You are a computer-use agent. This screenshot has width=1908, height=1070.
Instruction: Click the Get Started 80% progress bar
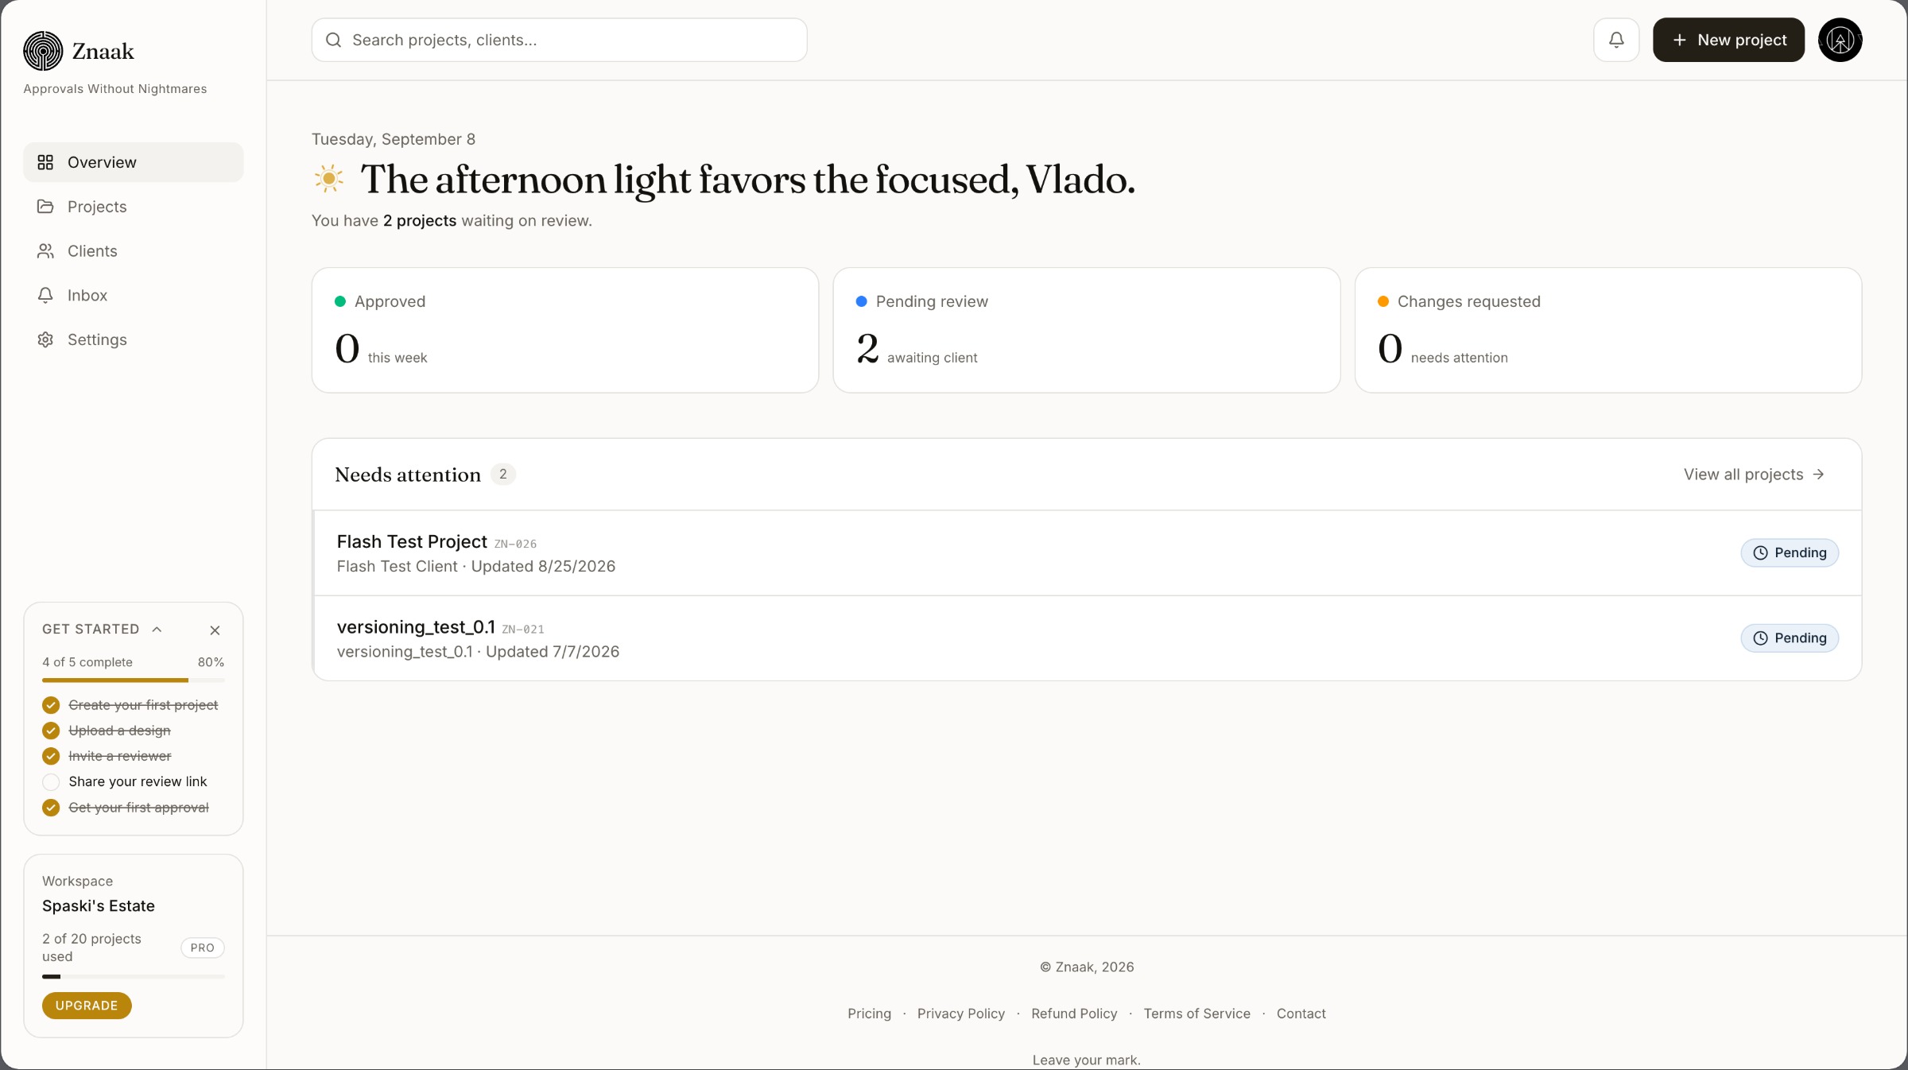[134, 680]
